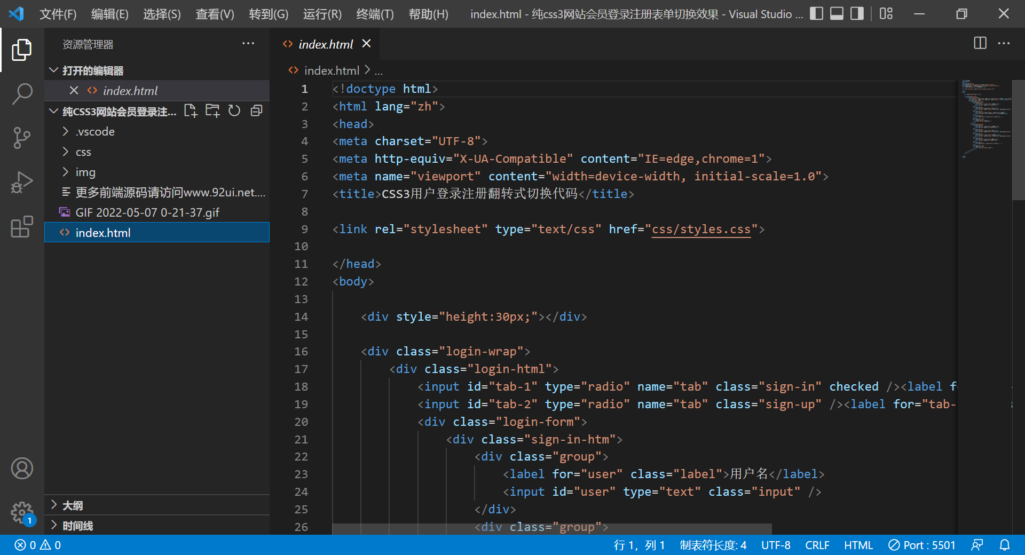The image size is (1025, 555).
Task: Open customize layout icon
Action: pos(886,13)
